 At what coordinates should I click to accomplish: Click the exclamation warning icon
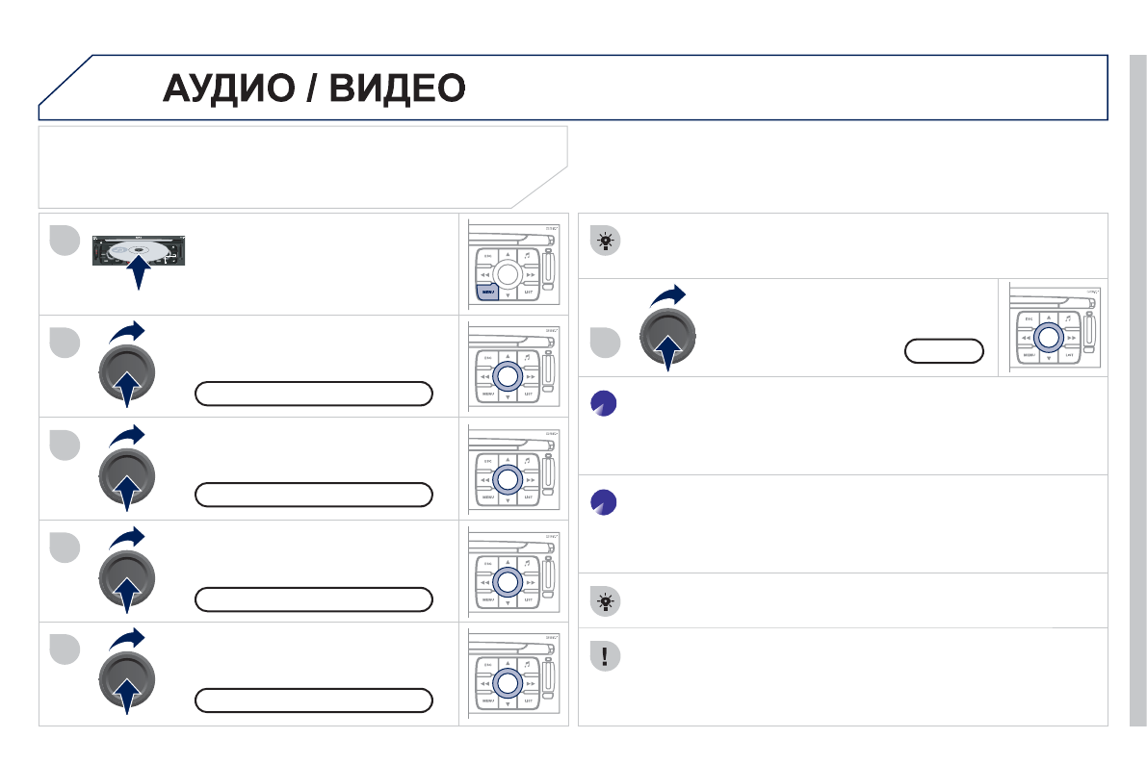(x=605, y=656)
